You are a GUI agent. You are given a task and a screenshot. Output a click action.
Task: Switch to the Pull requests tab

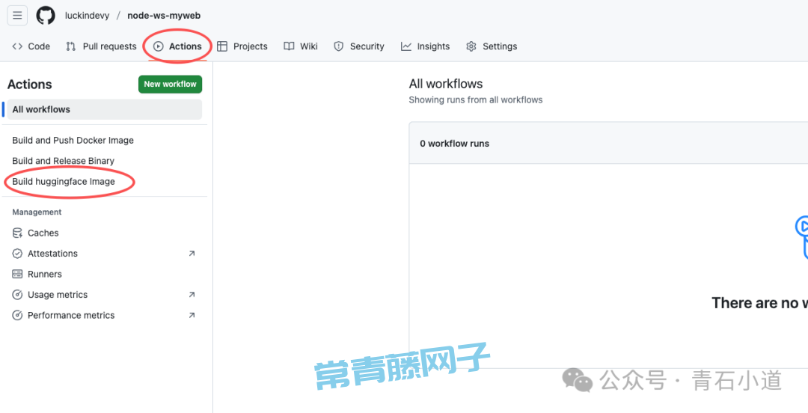coord(101,46)
